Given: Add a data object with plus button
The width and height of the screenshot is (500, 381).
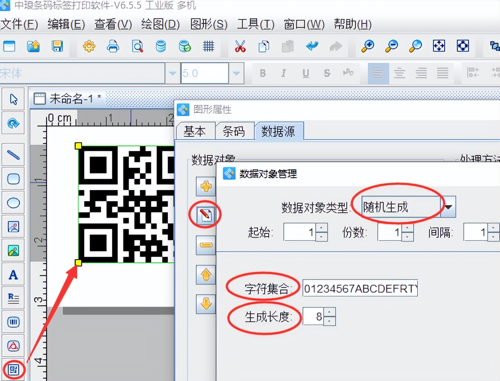Looking at the screenshot, I should (x=206, y=186).
